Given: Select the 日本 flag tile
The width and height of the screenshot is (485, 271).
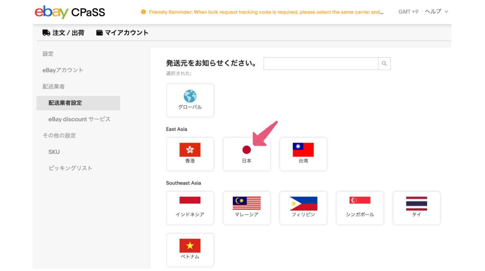Looking at the screenshot, I should coord(247,154).
